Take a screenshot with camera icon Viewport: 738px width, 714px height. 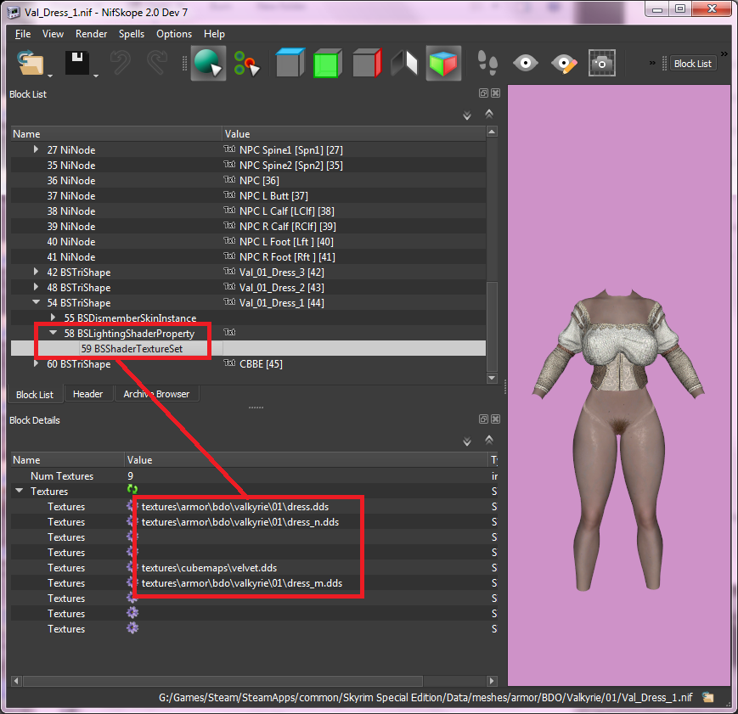click(x=601, y=63)
